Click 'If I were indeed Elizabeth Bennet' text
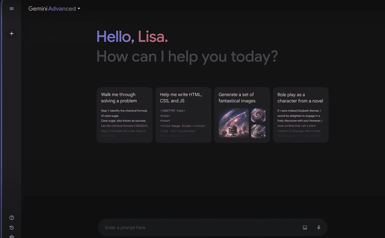Screen dimensions: 385x238 299,111
